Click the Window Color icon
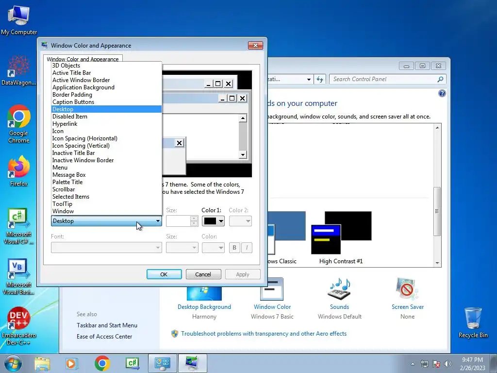The image size is (497, 373). click(272, 289)
